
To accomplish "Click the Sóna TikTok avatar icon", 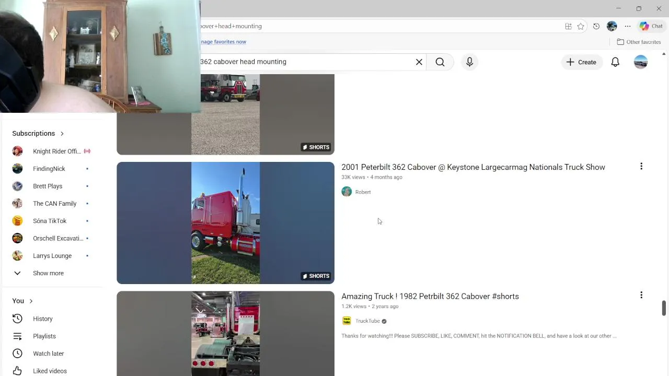I will point(17,221).
